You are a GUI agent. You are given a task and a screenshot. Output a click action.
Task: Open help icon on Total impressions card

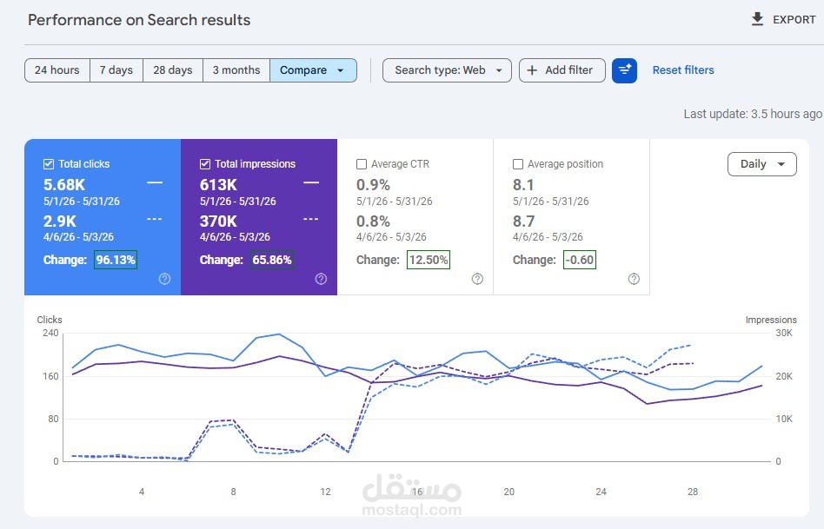click(x=321, y=279)
